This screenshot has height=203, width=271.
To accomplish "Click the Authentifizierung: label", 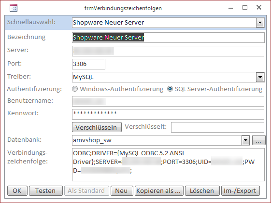I will click(x=34, y=89).
